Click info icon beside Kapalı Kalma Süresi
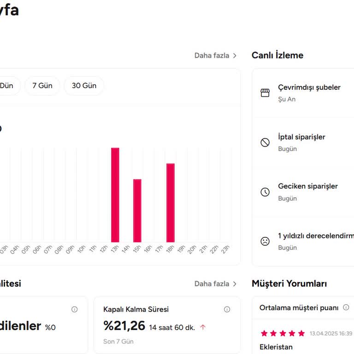The height and width of the screenshot is (354, 354). (227, 309)
